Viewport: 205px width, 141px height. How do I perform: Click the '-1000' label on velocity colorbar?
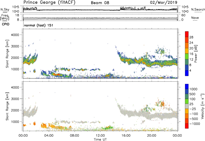194,124
